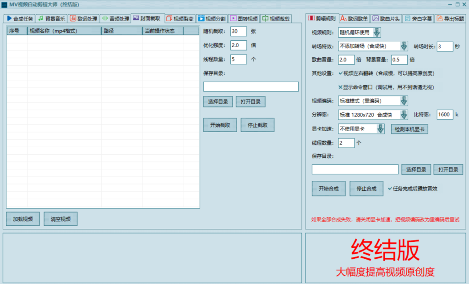Expand the 转场特效 dropdown

pos(404,46)
